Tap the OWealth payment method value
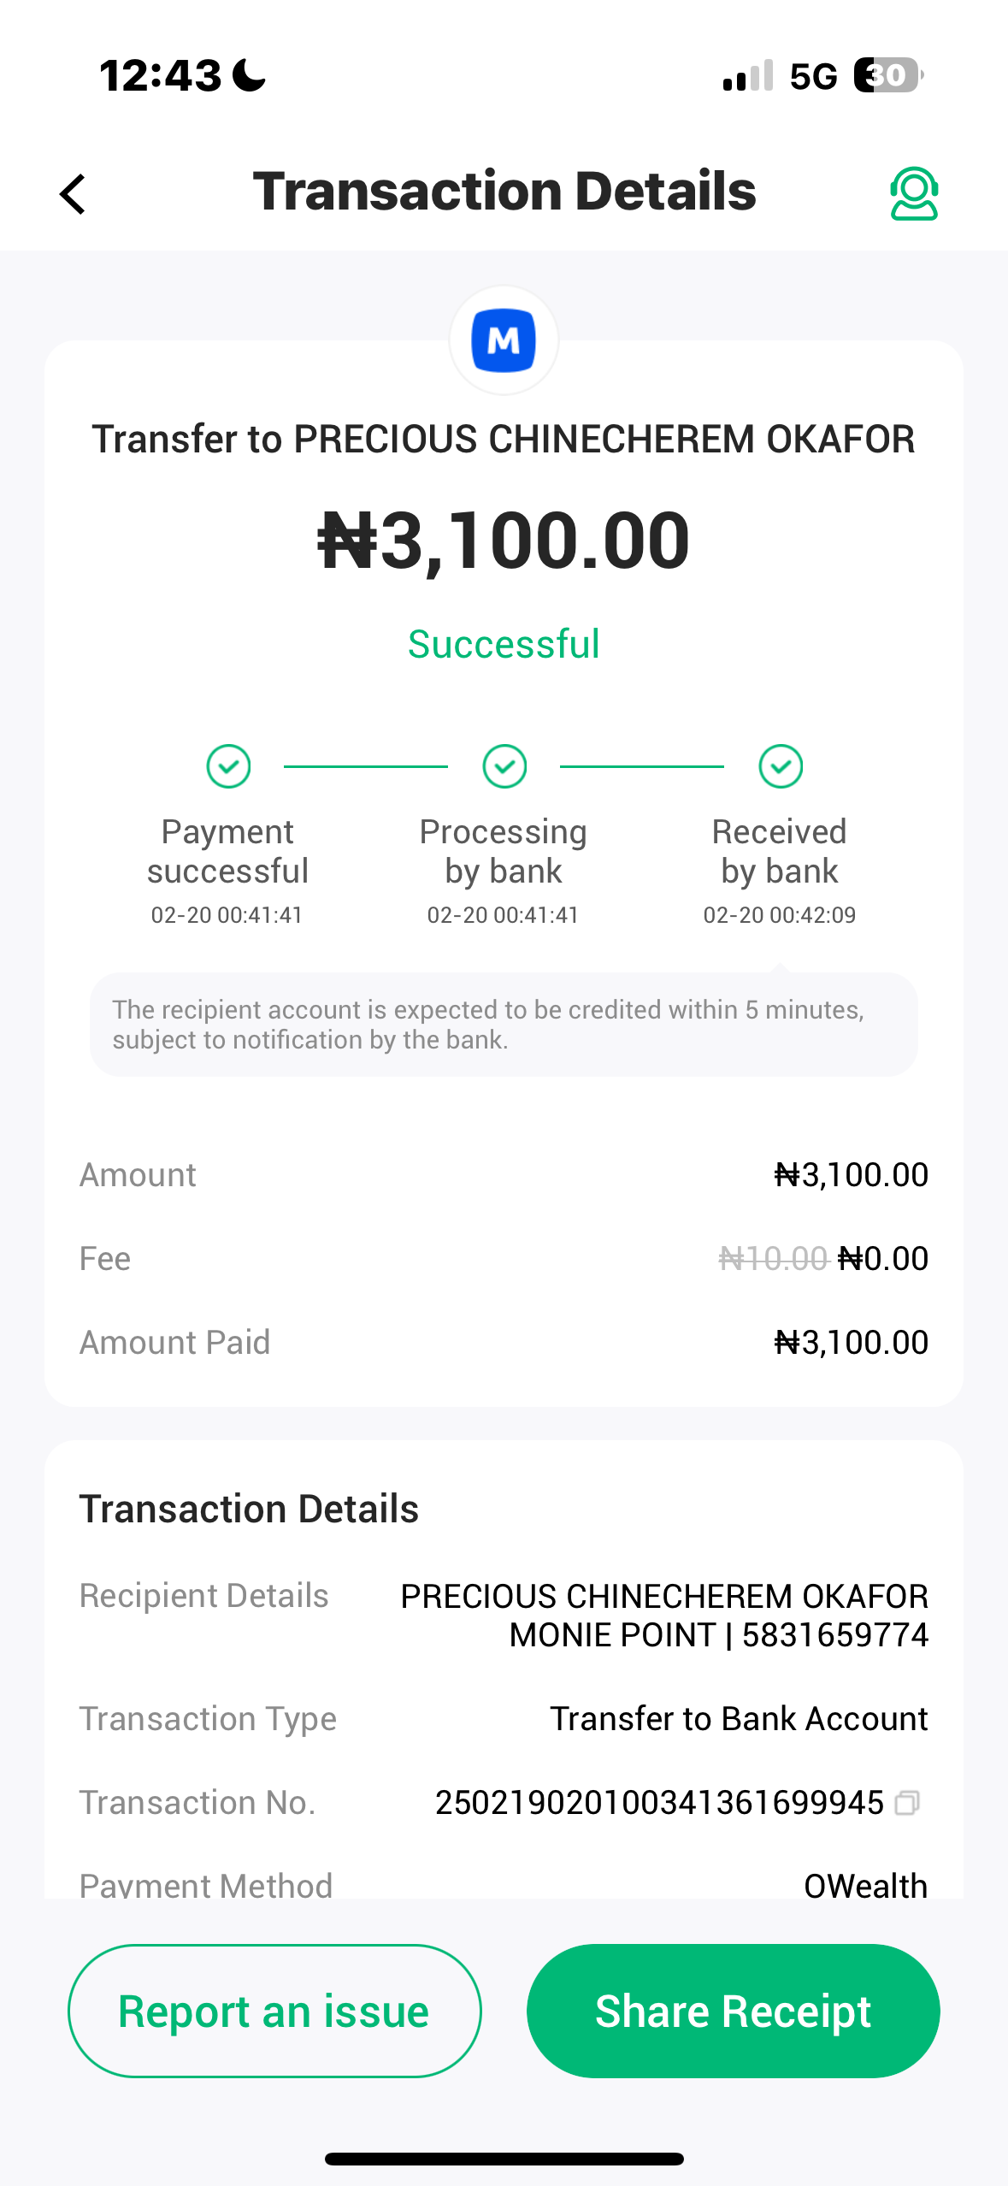Viewport: 1008px width, 2186px height. tap(865, 1884)
